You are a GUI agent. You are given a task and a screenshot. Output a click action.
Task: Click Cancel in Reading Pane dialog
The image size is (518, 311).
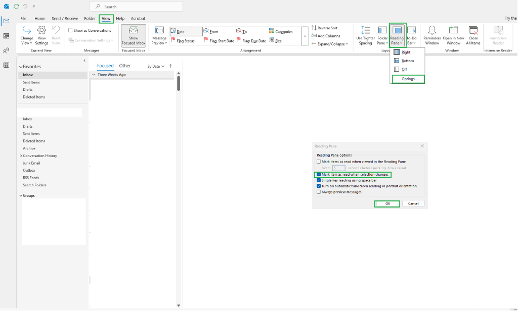[413, 204]
